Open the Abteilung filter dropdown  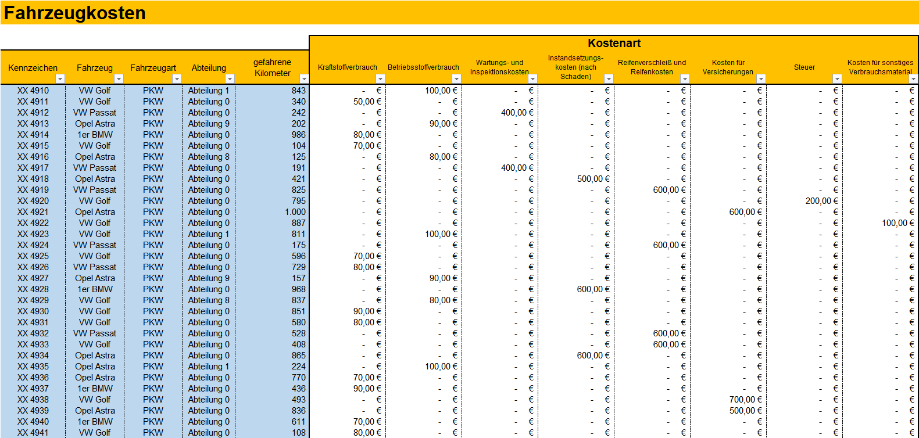point(230,78)
